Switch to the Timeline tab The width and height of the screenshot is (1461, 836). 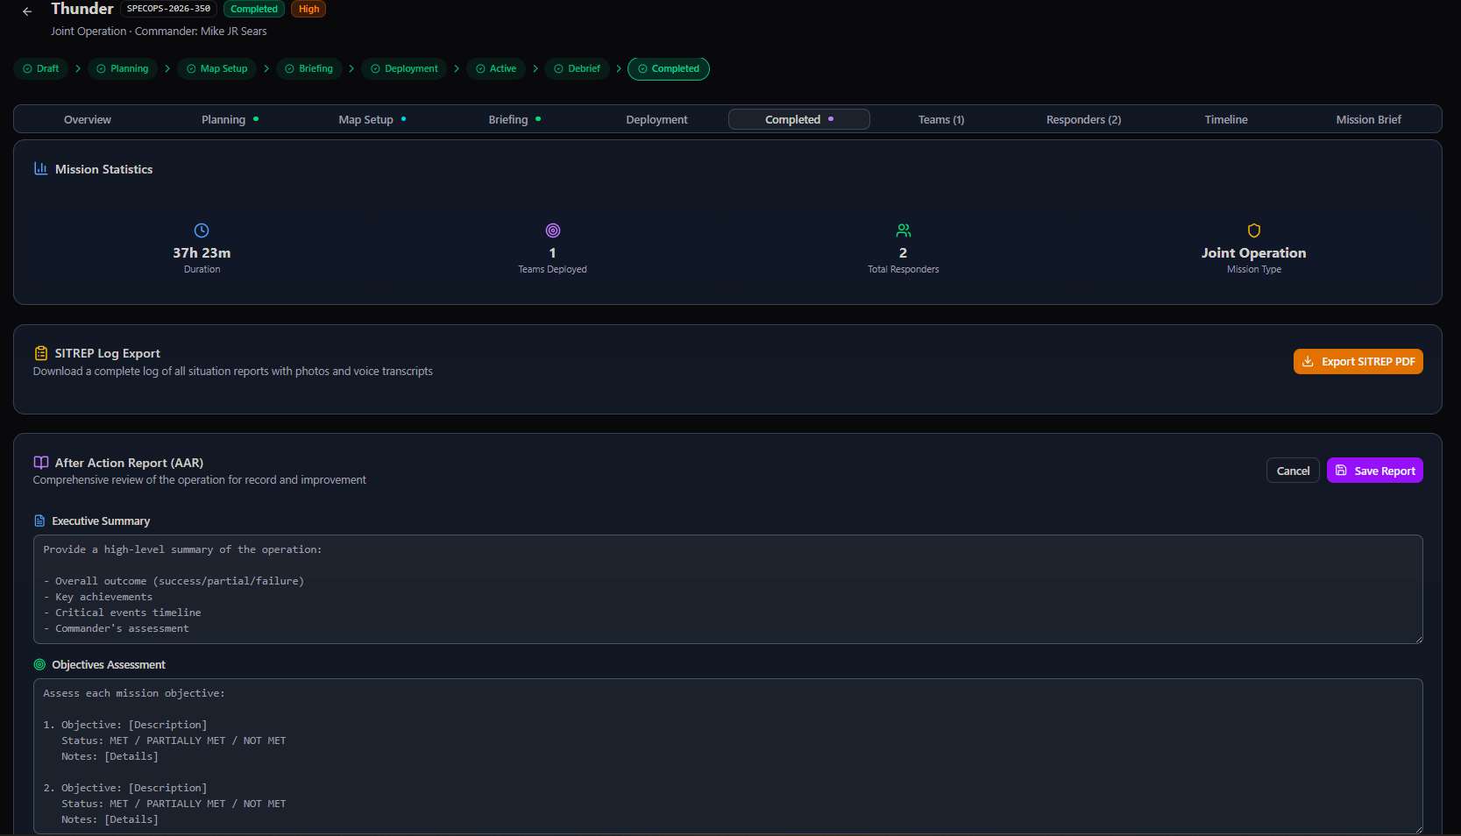pyautogui.click(x=1226, y=119)
